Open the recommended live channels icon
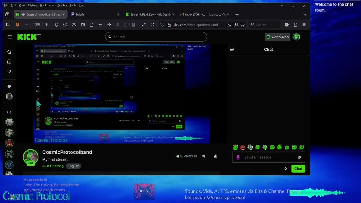Image resolution: width=361 pixels, height=203 pixels. (9, 112)
